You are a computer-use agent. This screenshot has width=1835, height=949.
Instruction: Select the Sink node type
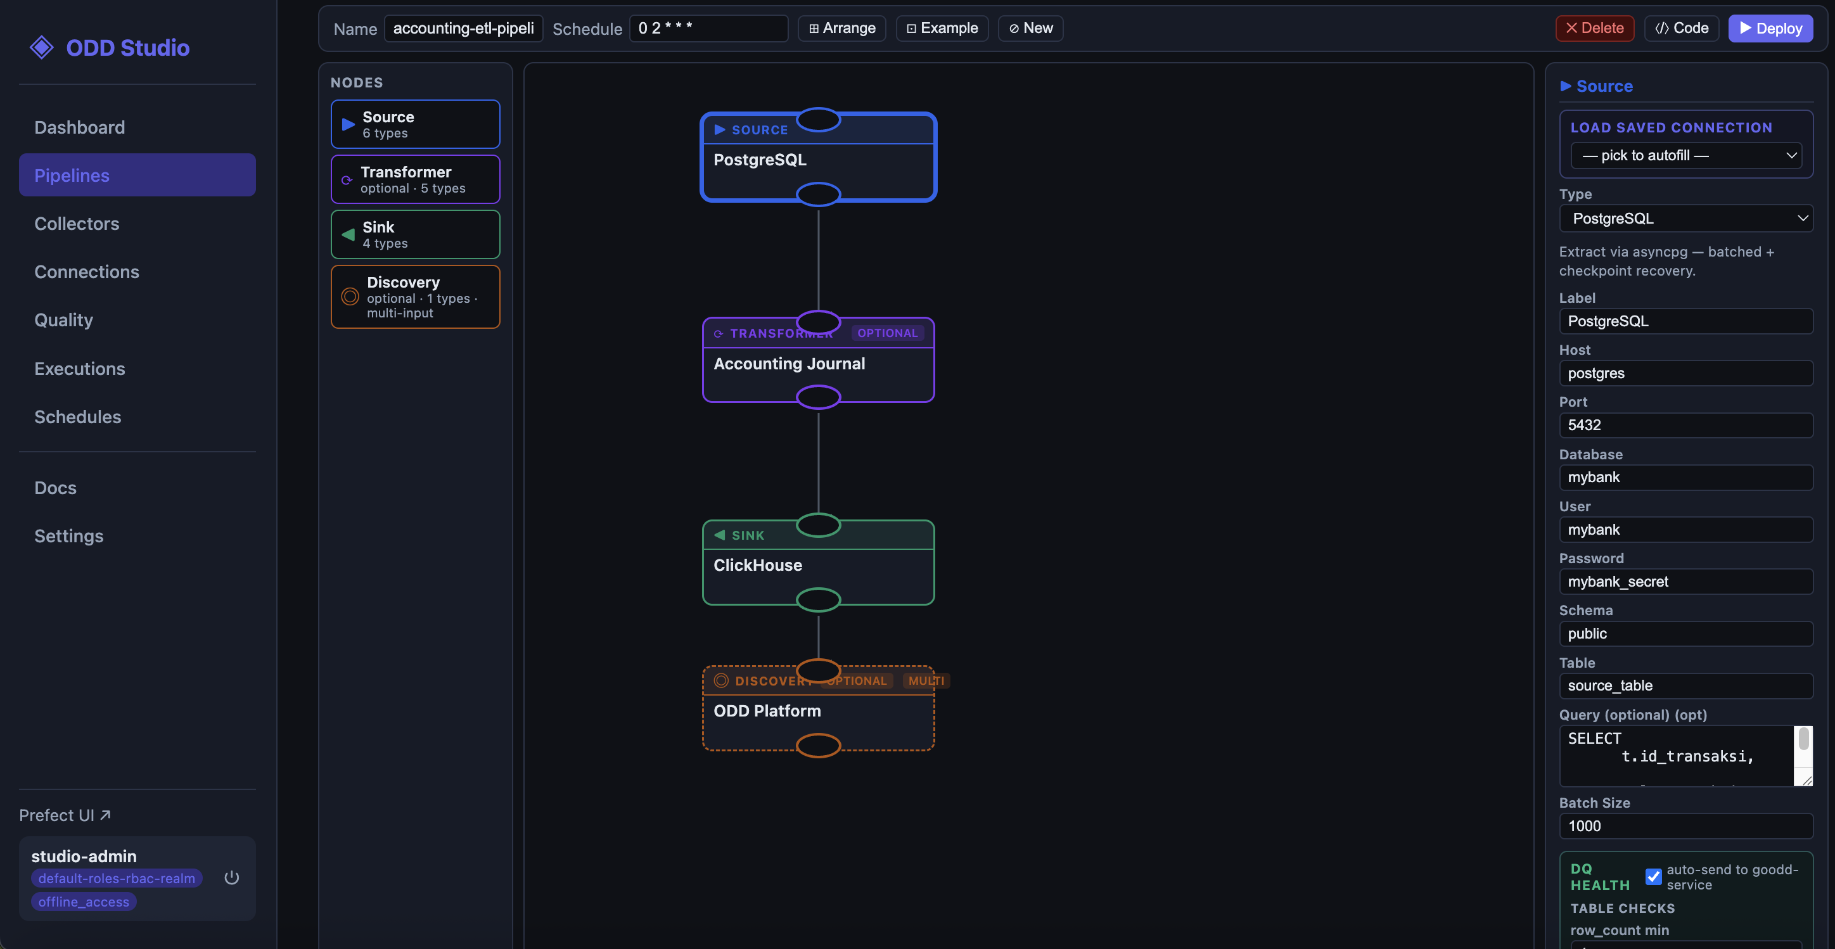pyautogui.click(x=415, y=234)
